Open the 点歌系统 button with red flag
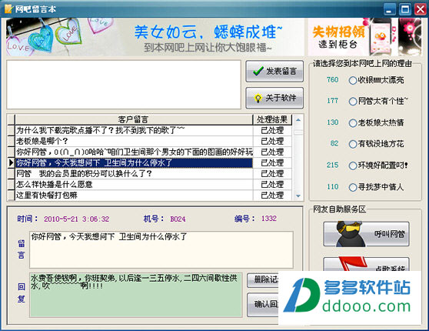This screenshot has height=331, width=429. pyautogui.click(x=367, y=264)
